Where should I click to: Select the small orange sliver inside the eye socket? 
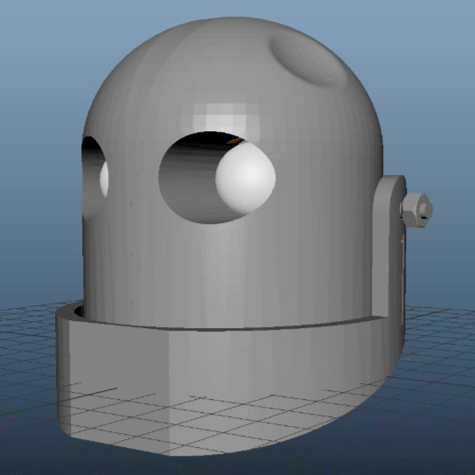point(235,141)
